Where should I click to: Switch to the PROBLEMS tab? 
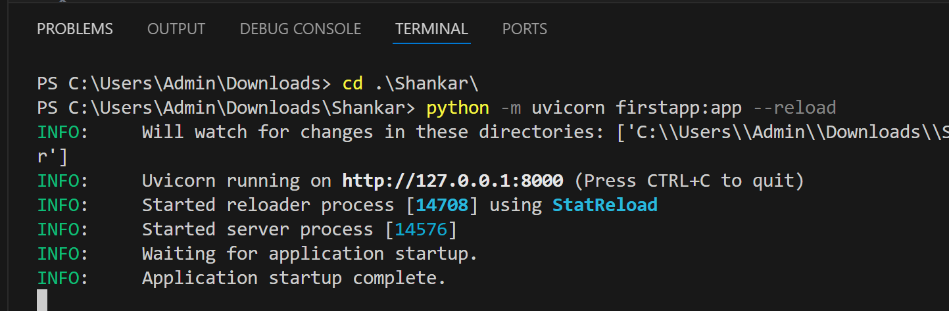click(75, 29)
